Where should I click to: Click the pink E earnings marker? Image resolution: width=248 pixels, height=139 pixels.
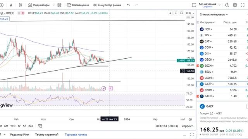(111, 88)
